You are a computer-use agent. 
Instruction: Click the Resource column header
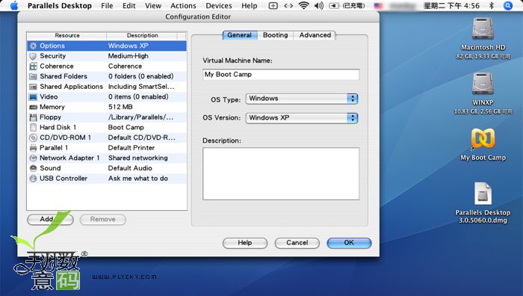pos(66,35)
